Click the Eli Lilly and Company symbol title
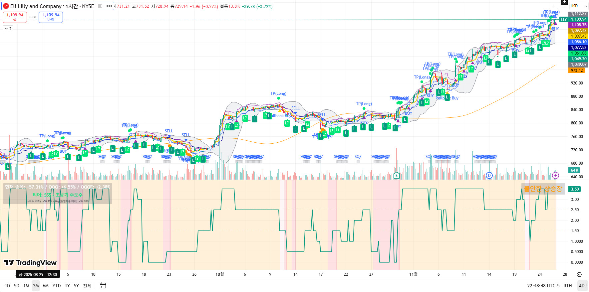 point(37,6)
